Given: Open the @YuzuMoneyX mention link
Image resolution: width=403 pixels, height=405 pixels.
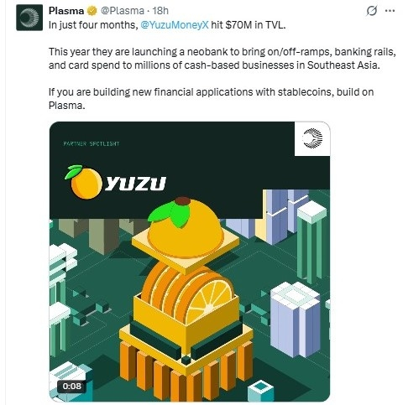Looking at the screenshot, I should coord(175,25).
